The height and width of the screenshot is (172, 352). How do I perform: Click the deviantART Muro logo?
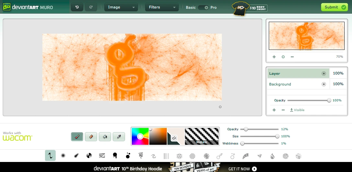[x=28, y=7]
